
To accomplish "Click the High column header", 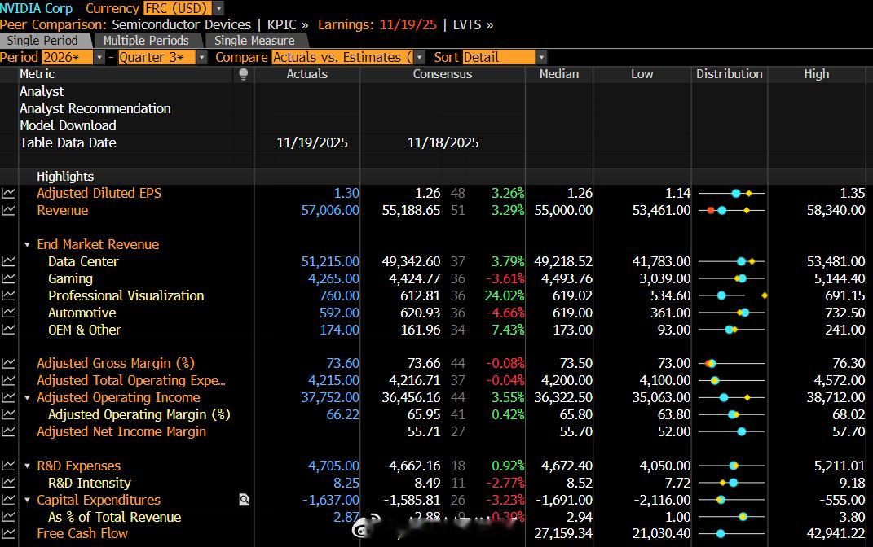I will pos(817,75).
